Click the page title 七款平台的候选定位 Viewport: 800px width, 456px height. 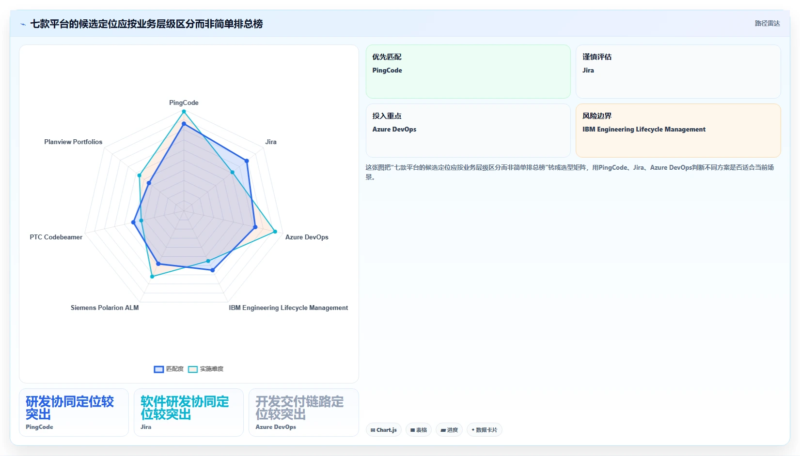(146, 24)
